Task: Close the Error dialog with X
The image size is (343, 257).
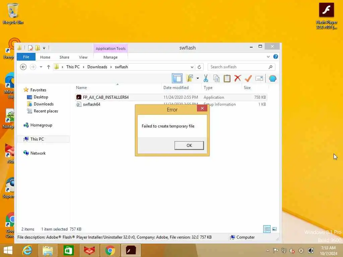Action: (202, 108)
